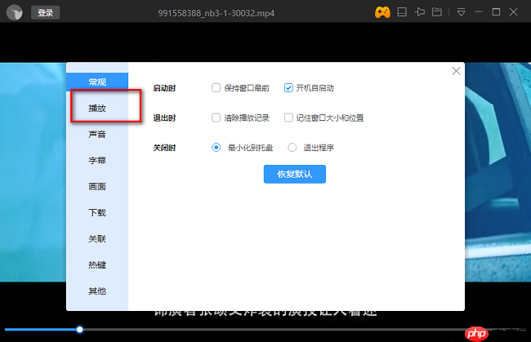Click the playback progress slider handle
Viewport: 531px width, 342px height.
(x=79, y=330)
